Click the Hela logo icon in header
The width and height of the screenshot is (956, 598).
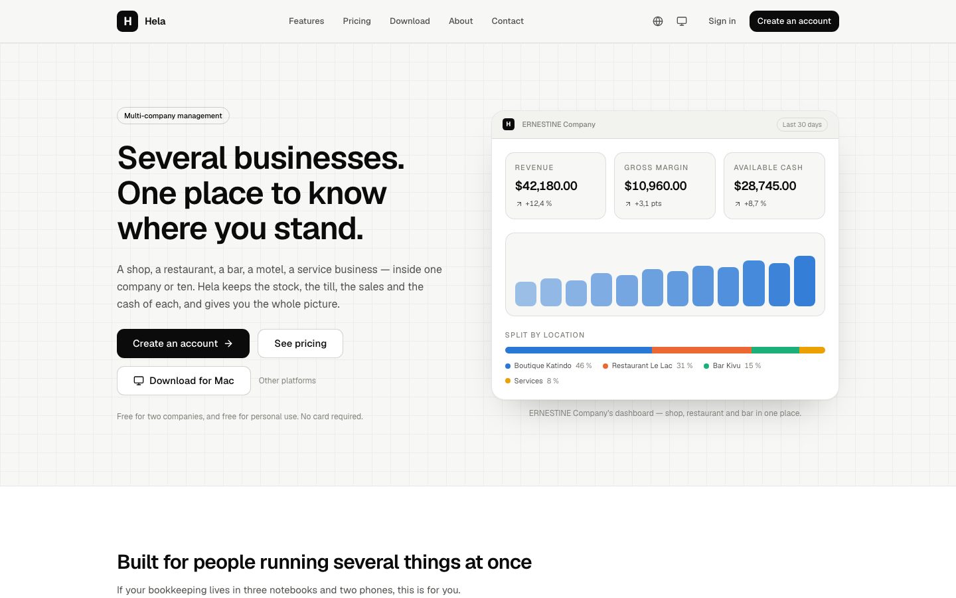[x=127, y=21]
